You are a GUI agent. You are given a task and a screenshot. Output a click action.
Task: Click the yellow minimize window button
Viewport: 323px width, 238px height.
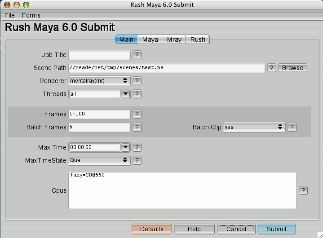tap(17, 5)
